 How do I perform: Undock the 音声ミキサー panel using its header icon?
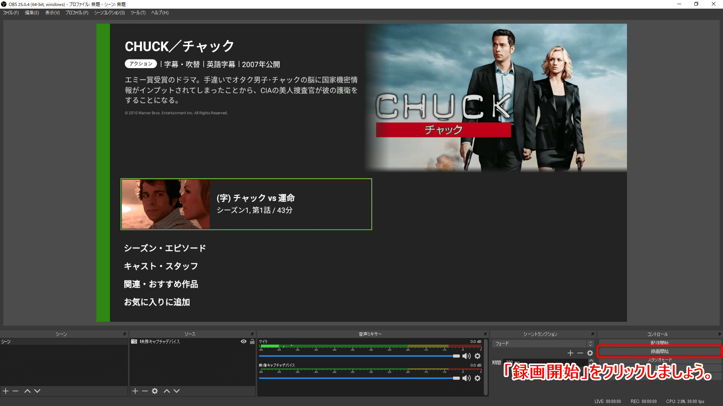[x=485, y=334]
